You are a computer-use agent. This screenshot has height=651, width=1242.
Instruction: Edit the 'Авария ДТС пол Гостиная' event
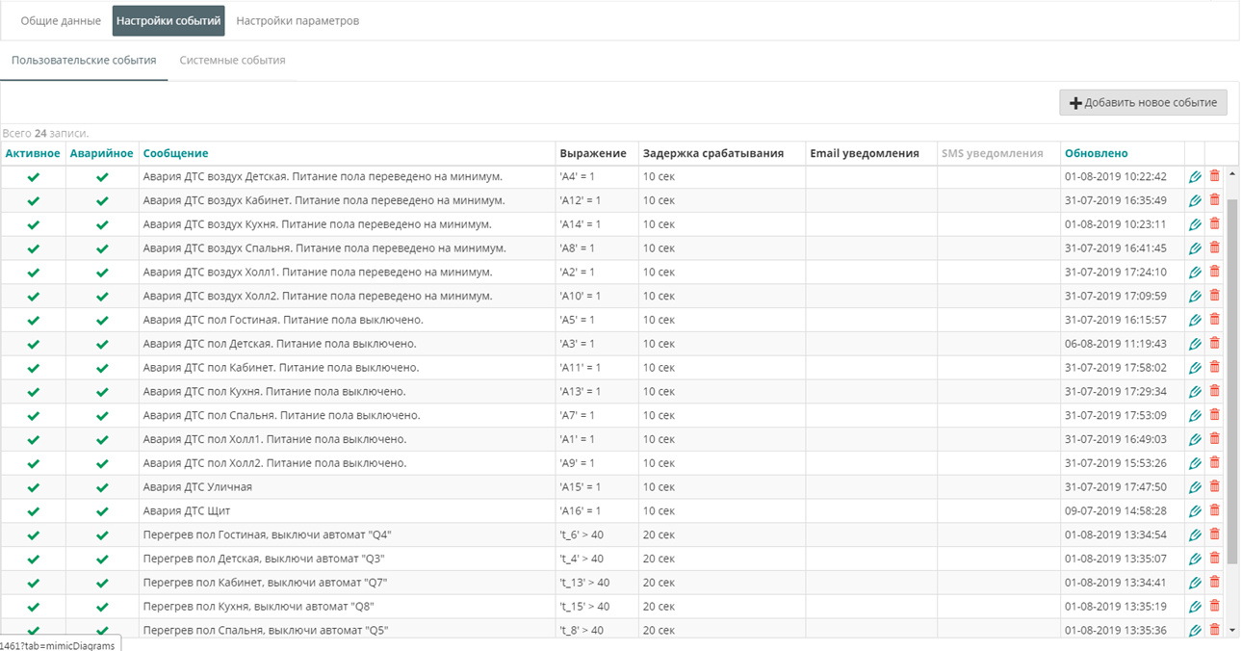(x=1195, y=320)
